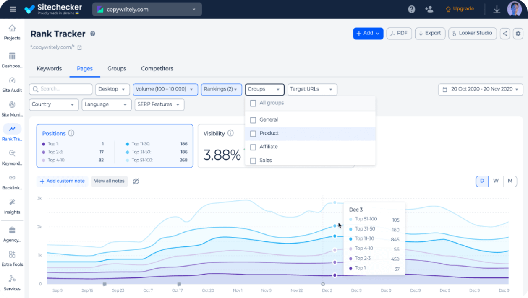
Task: Open Extra Tools in the sidebar
Action: click(x=12, y=259)
